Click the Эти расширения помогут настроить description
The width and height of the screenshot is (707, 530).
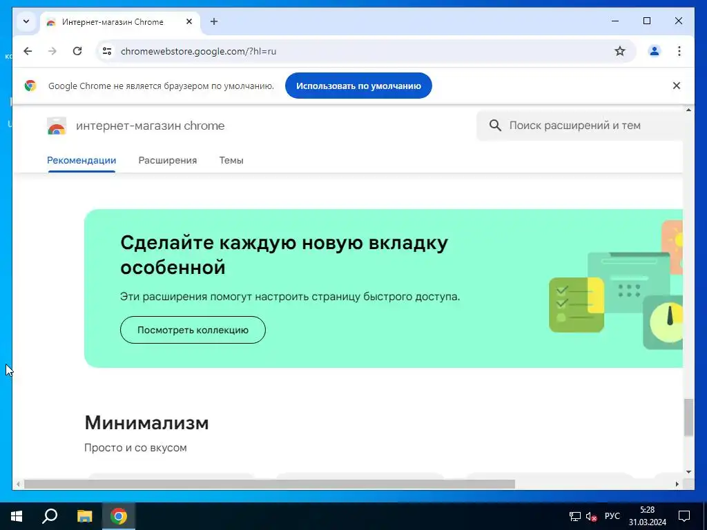point(290,297)
